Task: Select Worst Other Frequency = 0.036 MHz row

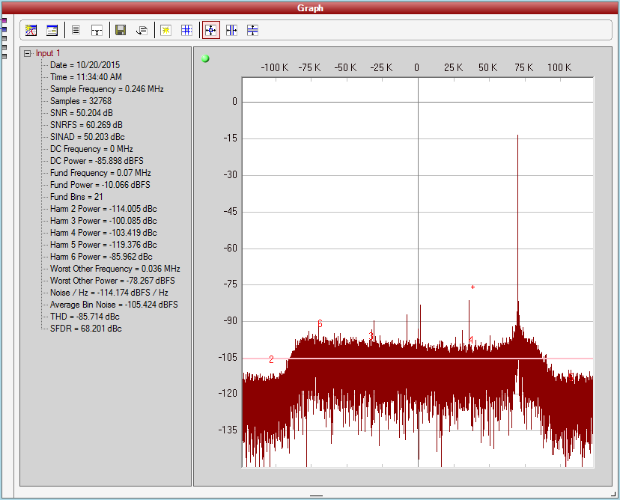Action: [x=115, y=269]
